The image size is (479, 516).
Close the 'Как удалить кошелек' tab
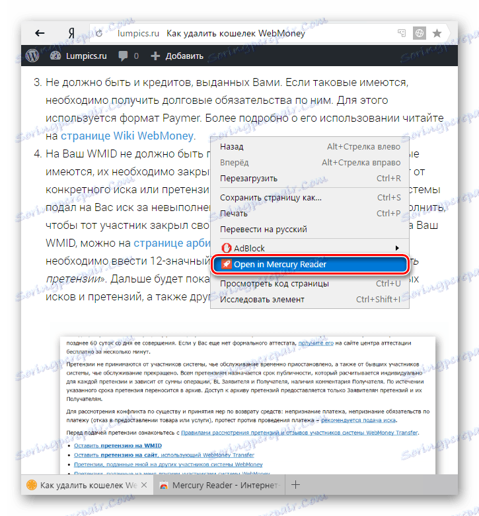(x=144, y=485)
